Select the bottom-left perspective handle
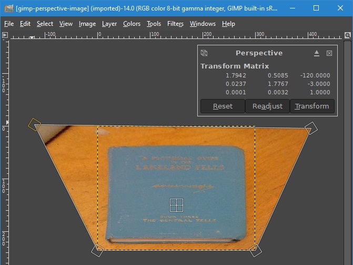This screenshot has height=265, width=353. [x=97, y=250]
